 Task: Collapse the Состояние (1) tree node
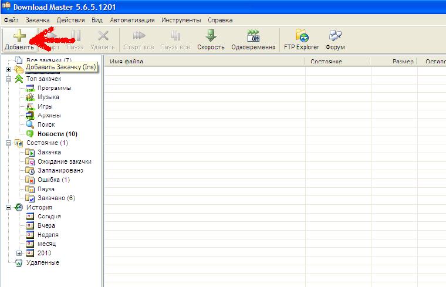pyautogui.click(x=9, y=143)
